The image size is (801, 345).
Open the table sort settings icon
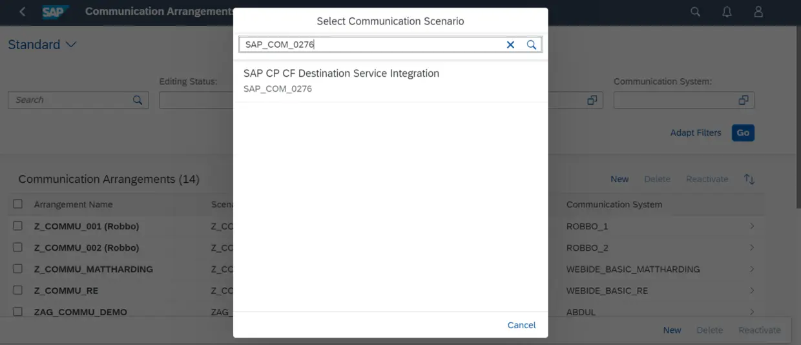pos(749,179)
